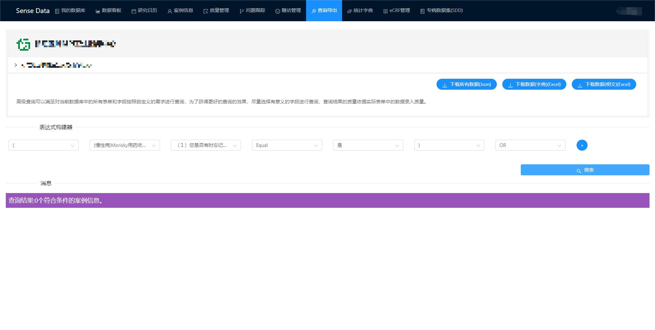Open the value dropdown showing 是
Screen dimensions: 655x330
pos(368,145)
